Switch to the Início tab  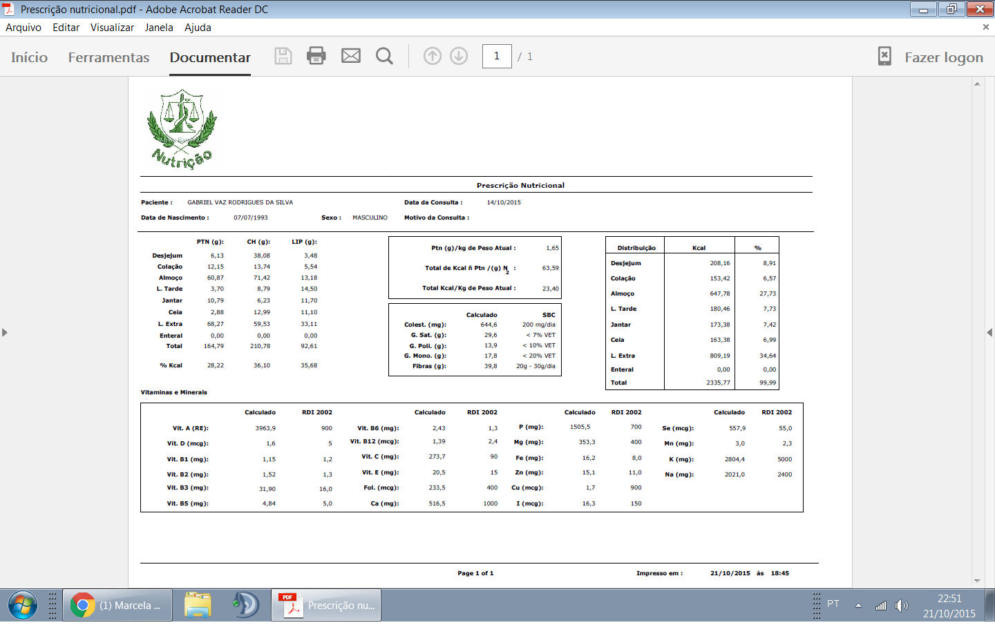(x=29, y=57)
